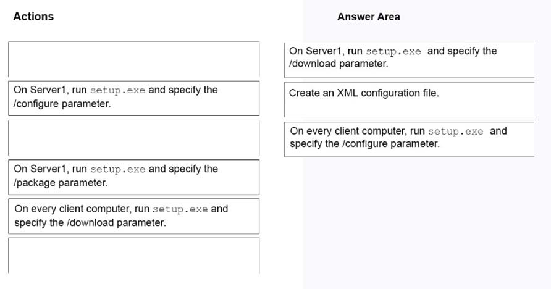Select the 'Create an XML configuration file' box
This screenshot has width=551, height=289.
point(410,99)
